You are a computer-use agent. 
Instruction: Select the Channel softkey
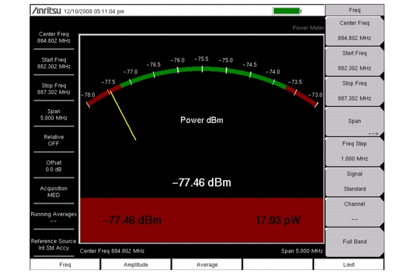pyautogui.click(x=354, y=210)
